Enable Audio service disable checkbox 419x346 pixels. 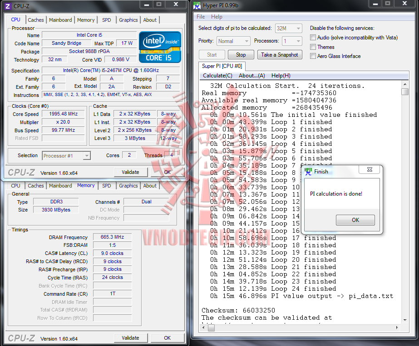coord(313,38)
